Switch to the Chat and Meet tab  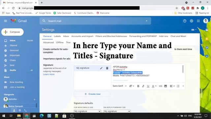click(178, 36)
